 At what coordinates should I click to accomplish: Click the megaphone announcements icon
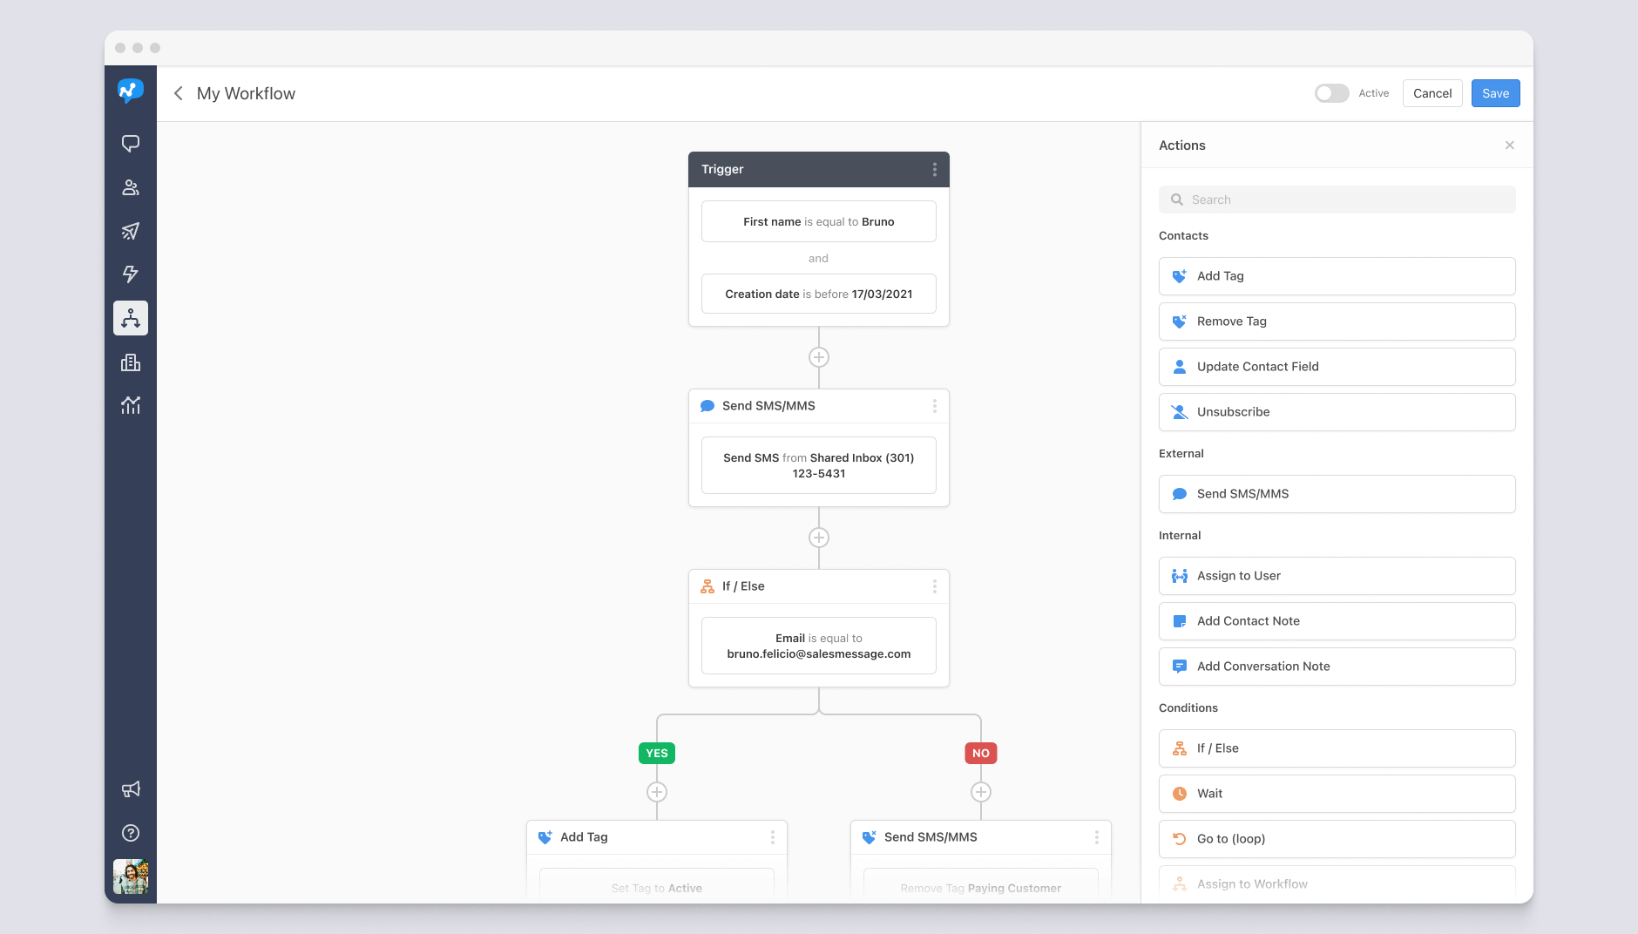pyautogui.click(x=131, y=788)
